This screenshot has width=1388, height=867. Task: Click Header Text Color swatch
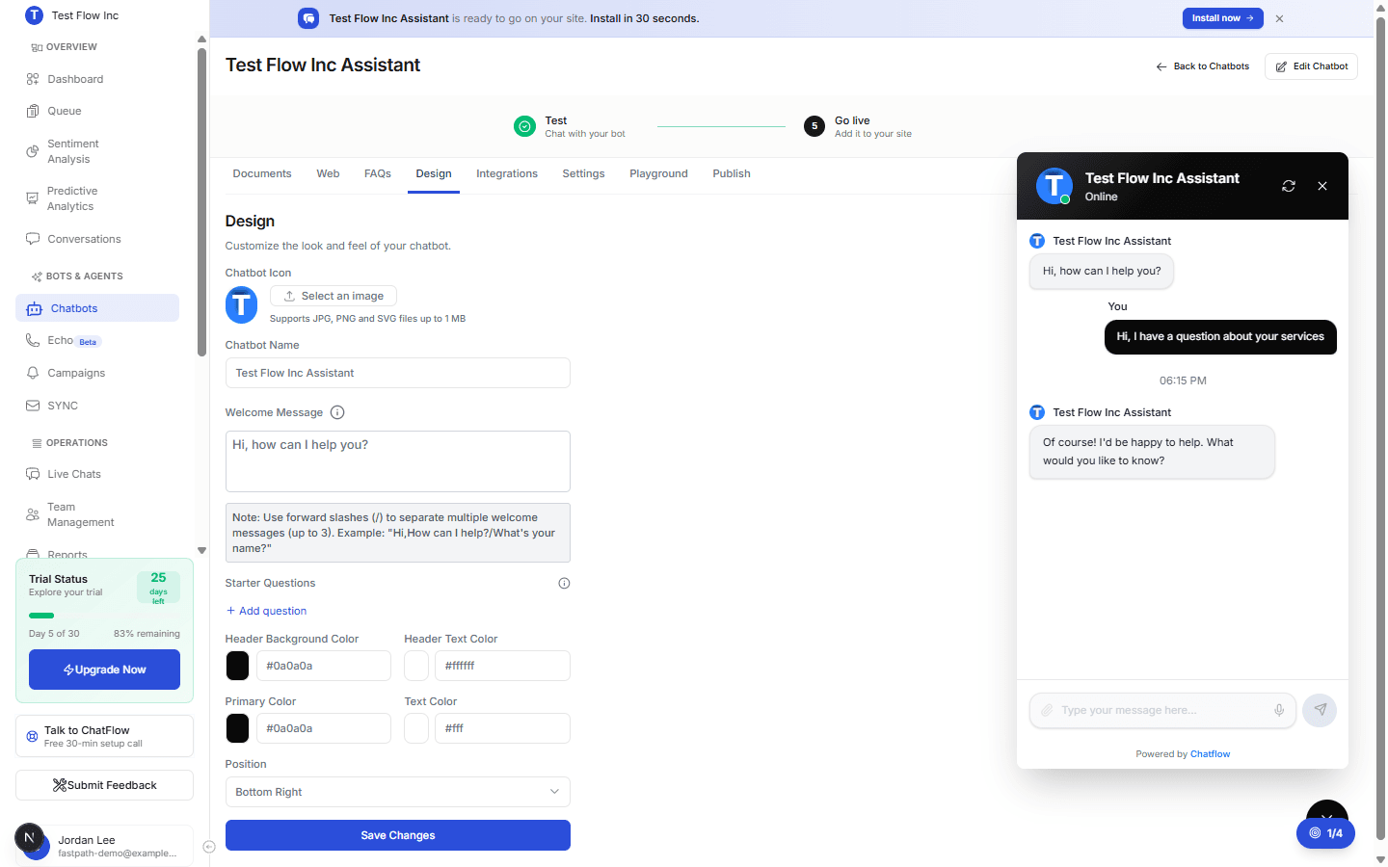[x=416, y=666]
